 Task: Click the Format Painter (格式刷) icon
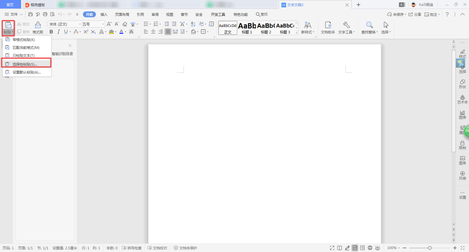tap(38, 25)
